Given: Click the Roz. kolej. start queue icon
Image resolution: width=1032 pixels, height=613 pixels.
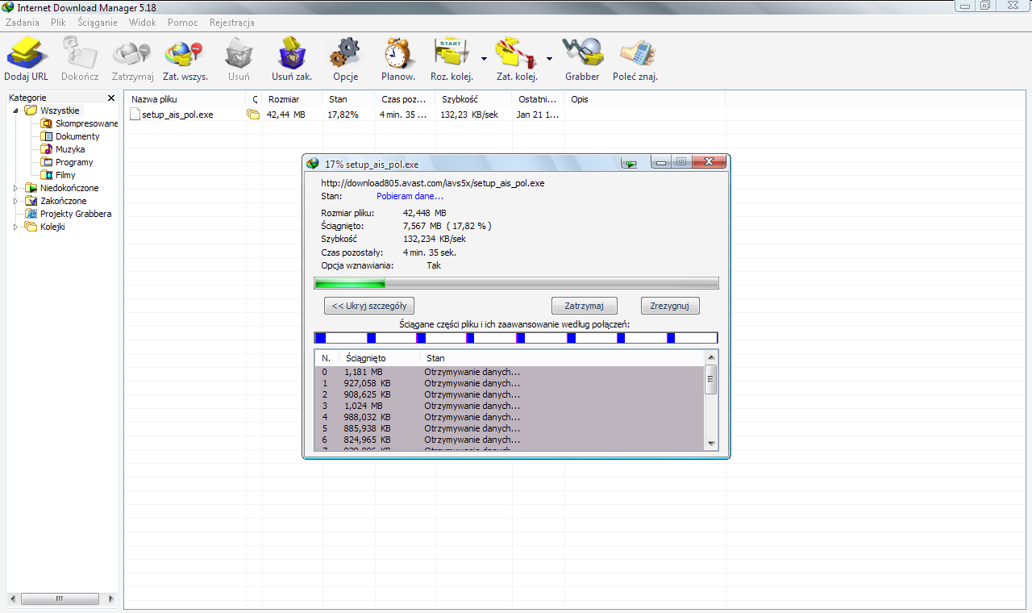Looking at the screenshot, I should coord(451,54).
